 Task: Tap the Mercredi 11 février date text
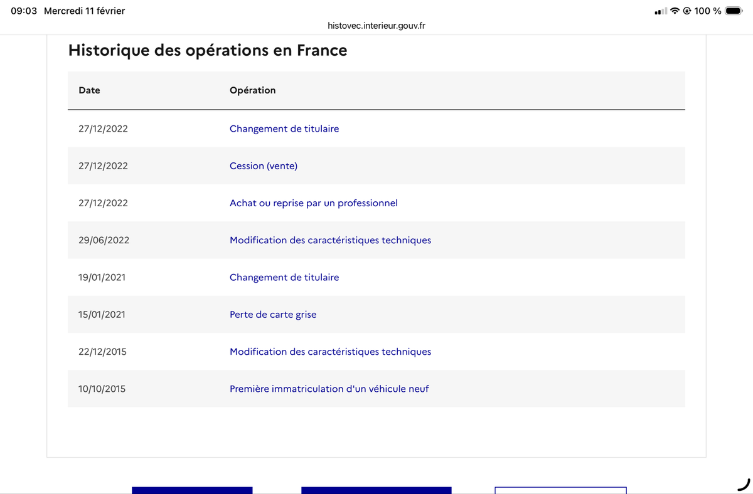(x=85, y=11)
